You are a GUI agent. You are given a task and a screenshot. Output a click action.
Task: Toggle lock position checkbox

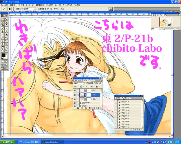click(89, 87)
